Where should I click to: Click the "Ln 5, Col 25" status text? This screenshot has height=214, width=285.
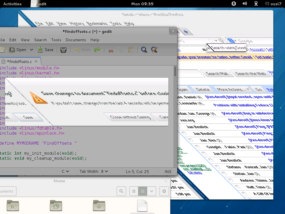(137, 172)
